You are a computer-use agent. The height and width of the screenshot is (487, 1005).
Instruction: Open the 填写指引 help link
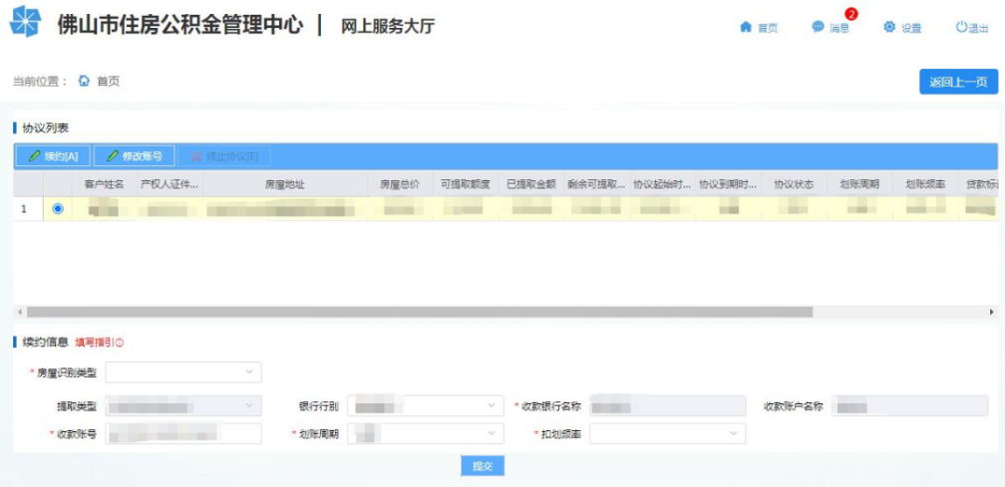pos(100,343)
